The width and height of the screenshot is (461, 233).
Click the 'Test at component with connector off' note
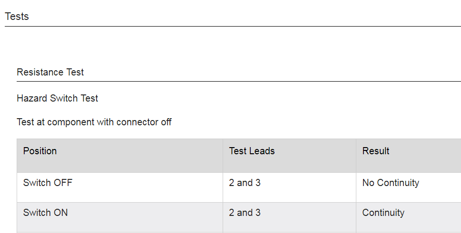click(94, 122)
